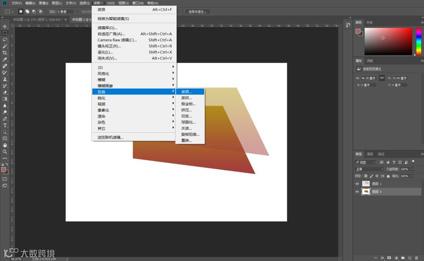Viewport: 424px width, 261px height.
Task: Click the add layer mask icon
Action: pyautogui.click(x=389, y=258)
